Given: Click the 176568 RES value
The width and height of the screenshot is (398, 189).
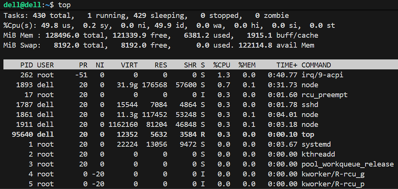Looking at the screenshot, I should click(x=155, y=85).
